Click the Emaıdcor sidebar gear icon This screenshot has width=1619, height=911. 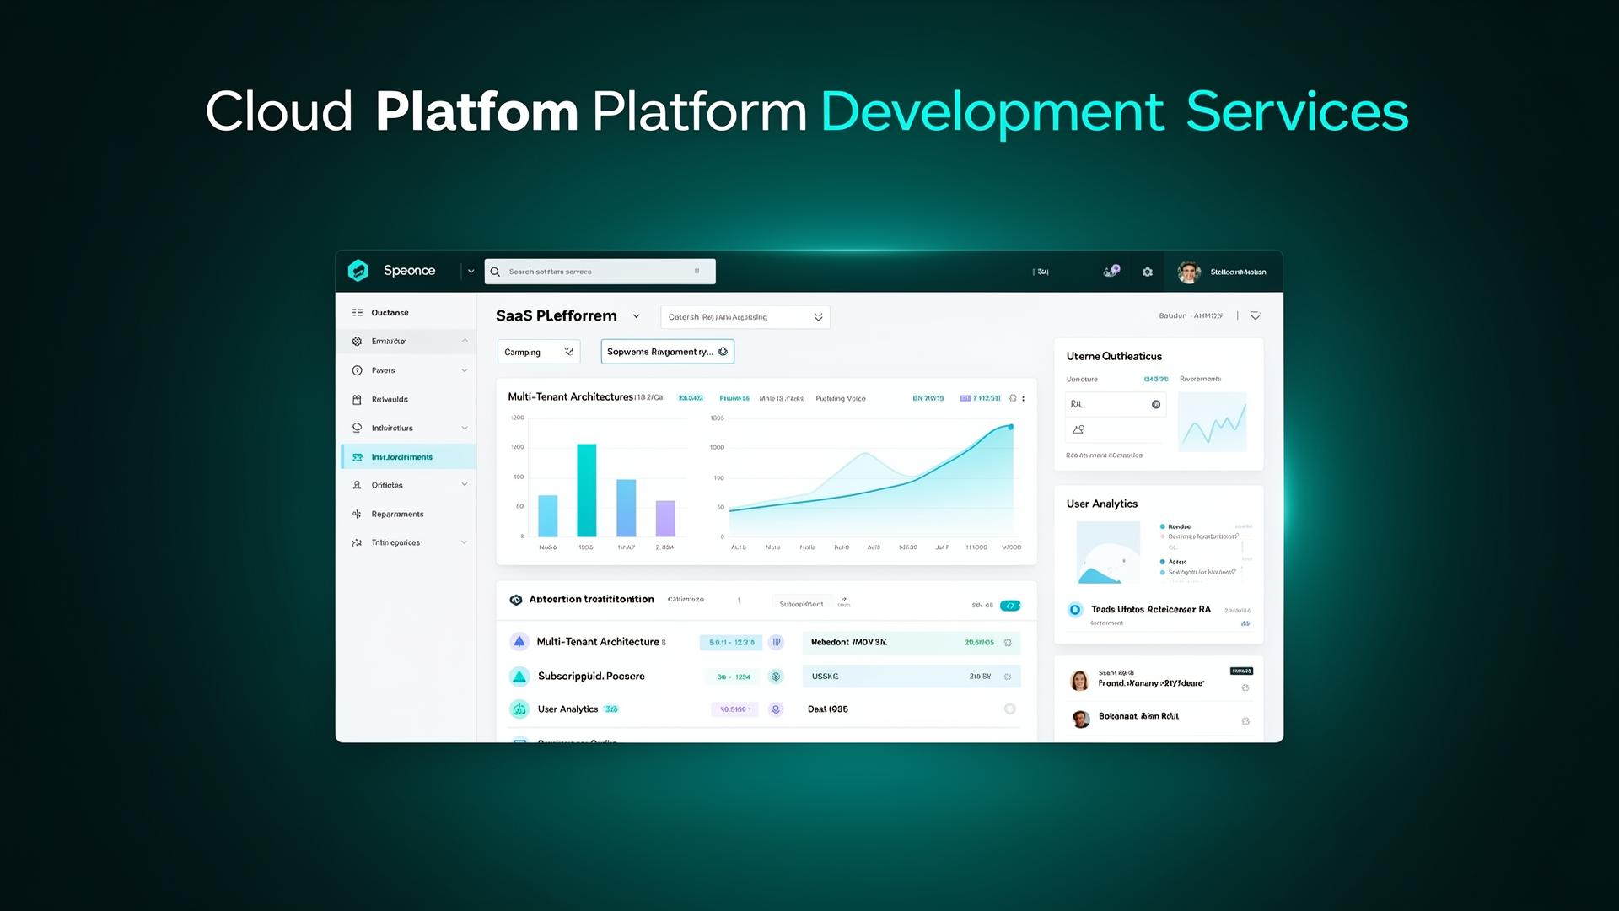[358, 342]
